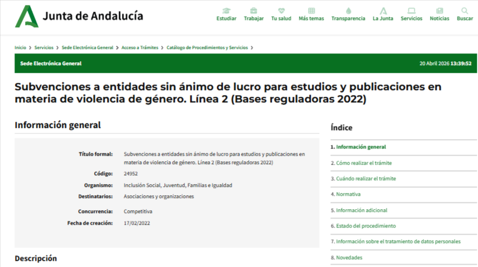This screenshot has width=478, height=267.
Task: Click the Descripción heading
Action: 36,259
